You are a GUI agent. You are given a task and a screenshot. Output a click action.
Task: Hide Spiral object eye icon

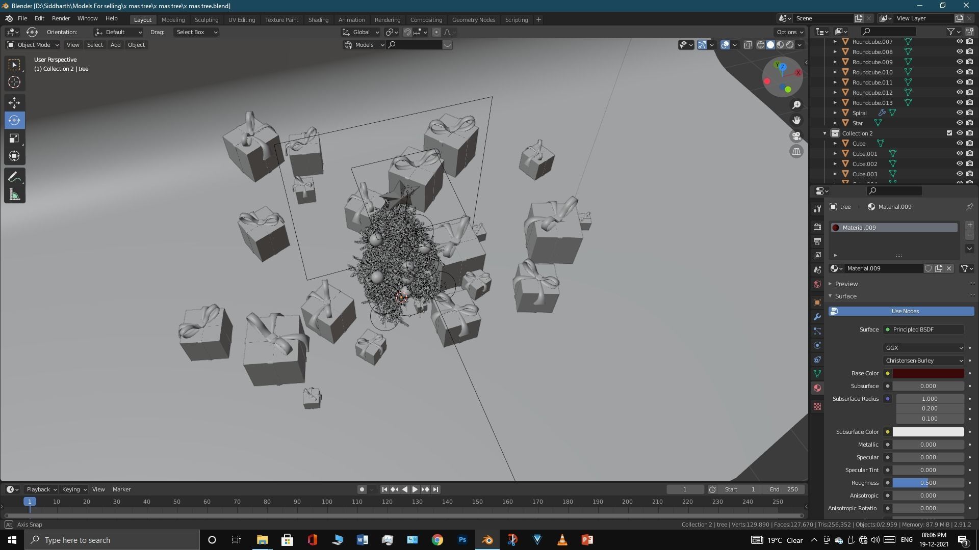coord(959,113)
